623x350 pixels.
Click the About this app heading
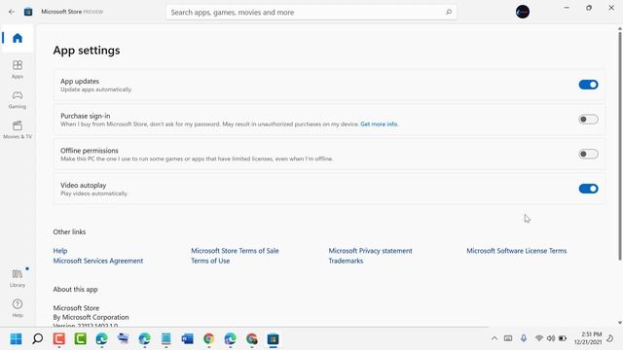(76, 290)
